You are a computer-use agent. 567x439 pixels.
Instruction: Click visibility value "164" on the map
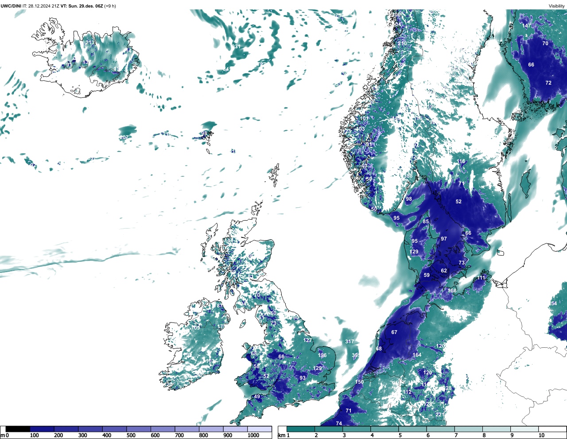pos(417,355)
